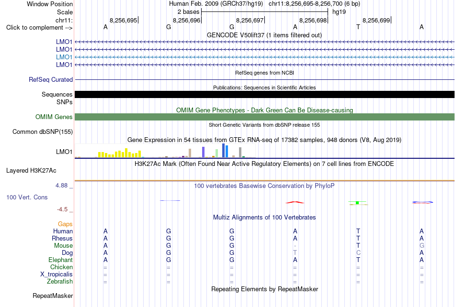
Task: Click coordinate label 8,256,699
Action: [x=376, y=20]
